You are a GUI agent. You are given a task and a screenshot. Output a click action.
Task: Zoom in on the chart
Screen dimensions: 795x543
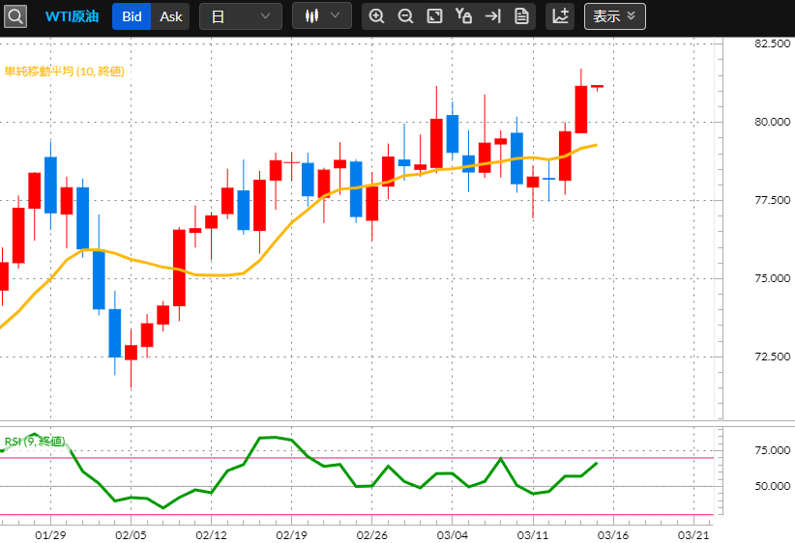(376, 16)
